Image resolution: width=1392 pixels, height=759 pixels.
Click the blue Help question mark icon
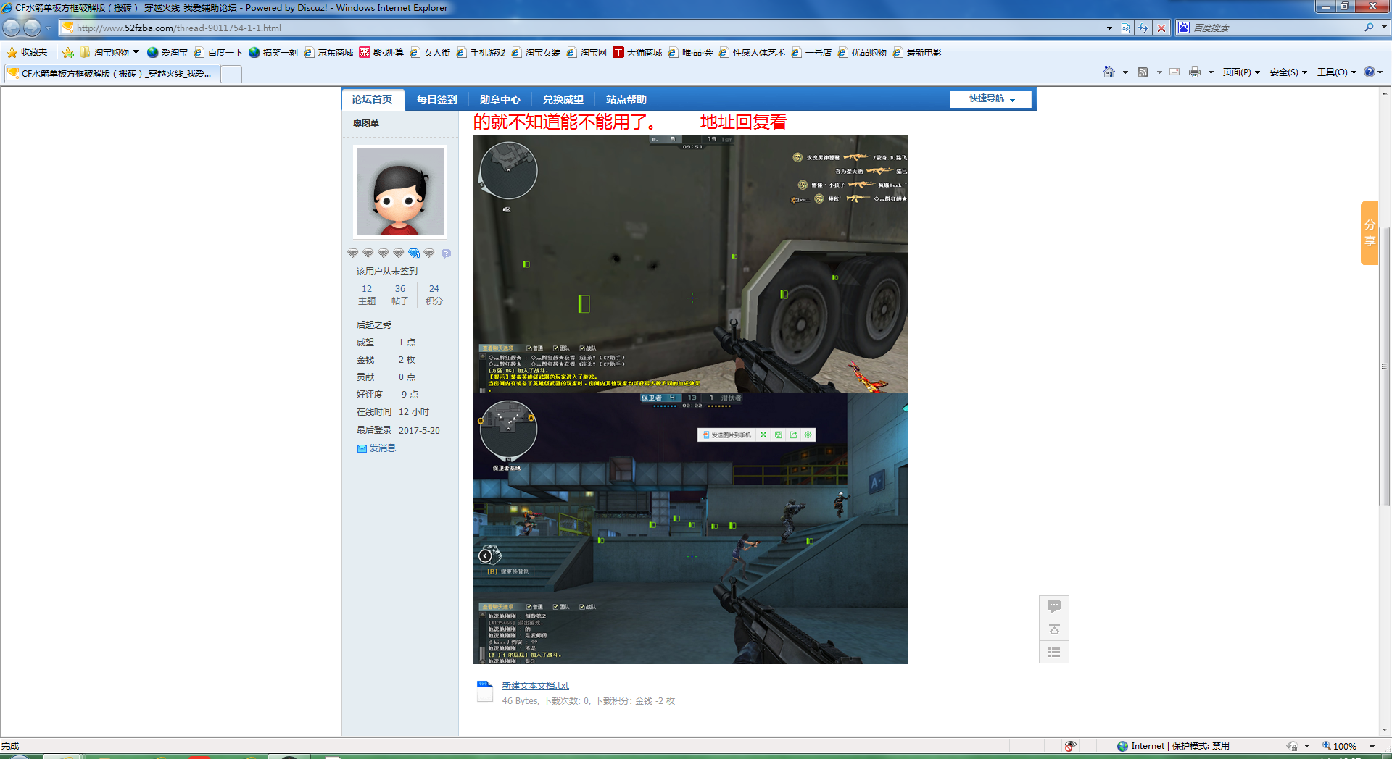pos(1370,72)
